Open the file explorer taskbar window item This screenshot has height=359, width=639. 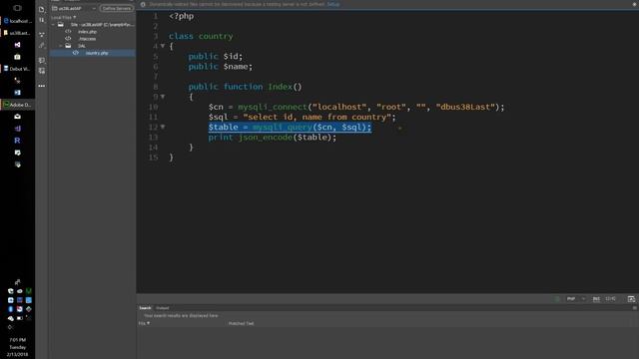click(18, 33)
